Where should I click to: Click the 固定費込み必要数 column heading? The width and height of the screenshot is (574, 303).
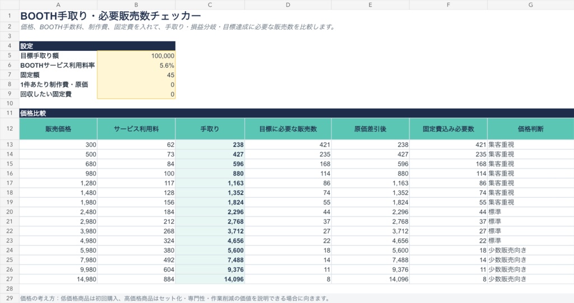[x=448, y=129]
